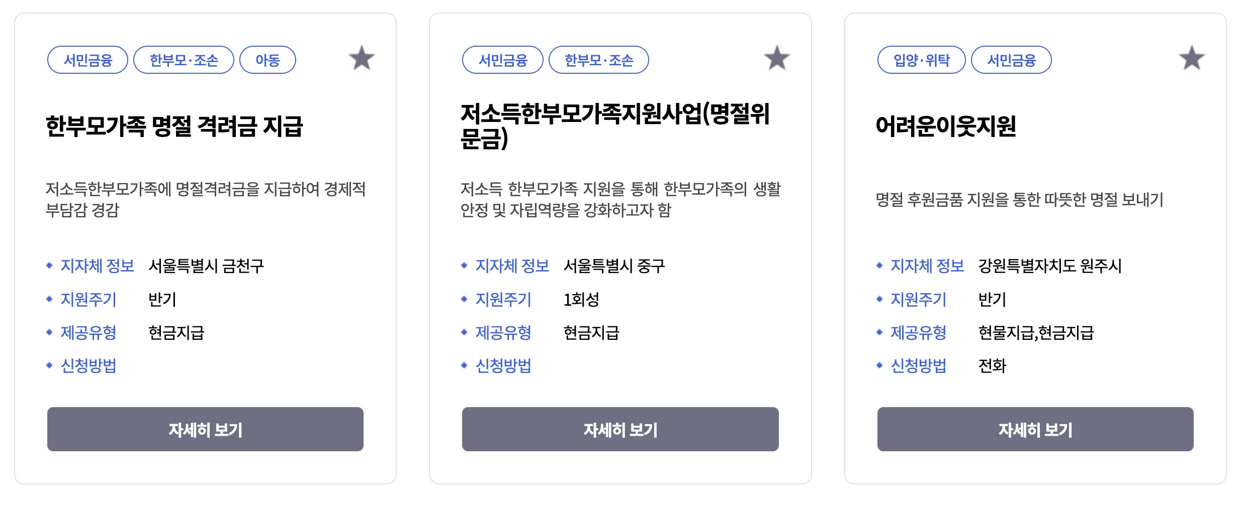This screenshot has width=1241, height=506.
Task: Click the 서울특별시 금천구 text
Action: [206, 266]
